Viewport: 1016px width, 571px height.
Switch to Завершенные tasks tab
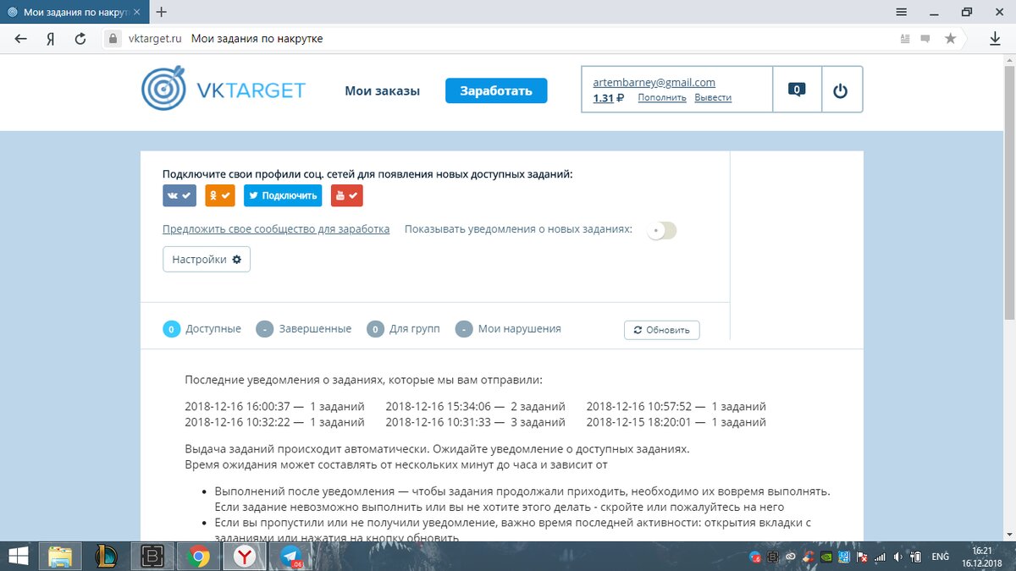click(303, 329)
